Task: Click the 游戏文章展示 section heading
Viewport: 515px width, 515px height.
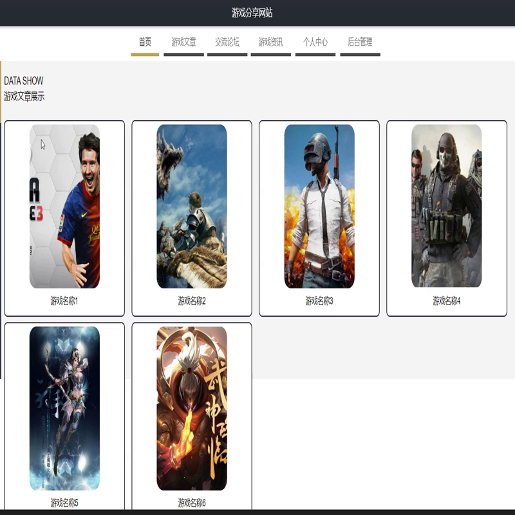Action: (24, 97)
